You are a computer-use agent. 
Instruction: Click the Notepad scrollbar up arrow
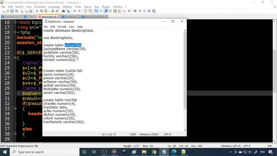point(185,31)
